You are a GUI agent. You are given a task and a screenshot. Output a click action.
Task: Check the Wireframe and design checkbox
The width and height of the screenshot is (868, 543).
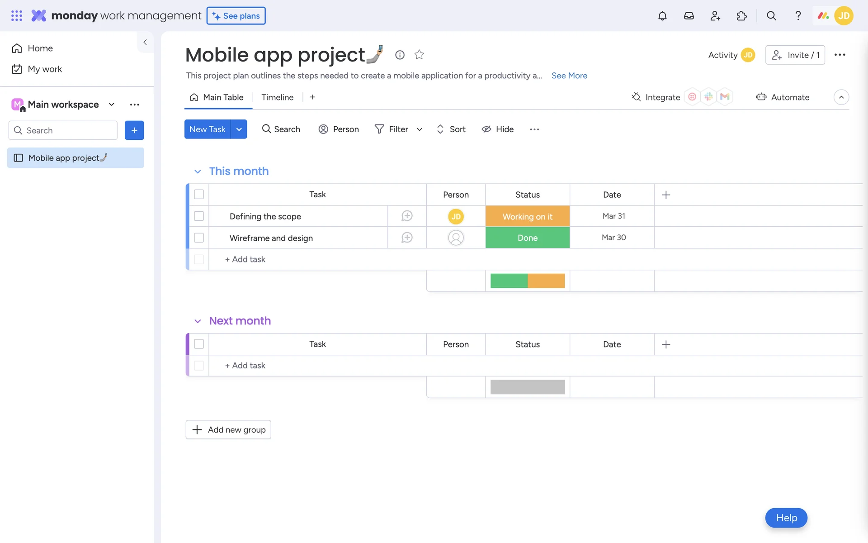(x=199, y=238)
